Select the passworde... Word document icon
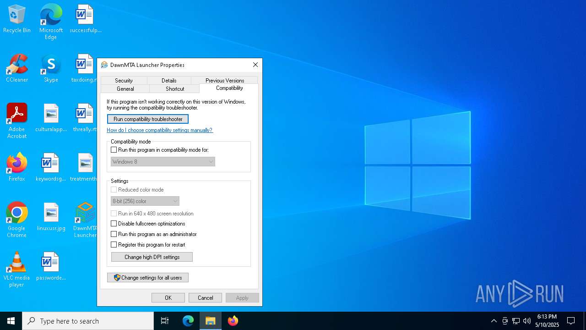 (x=51, y=267)
